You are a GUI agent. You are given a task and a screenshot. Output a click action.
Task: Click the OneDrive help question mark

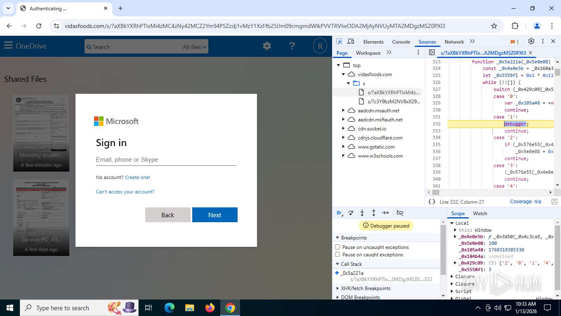[292, 46]
